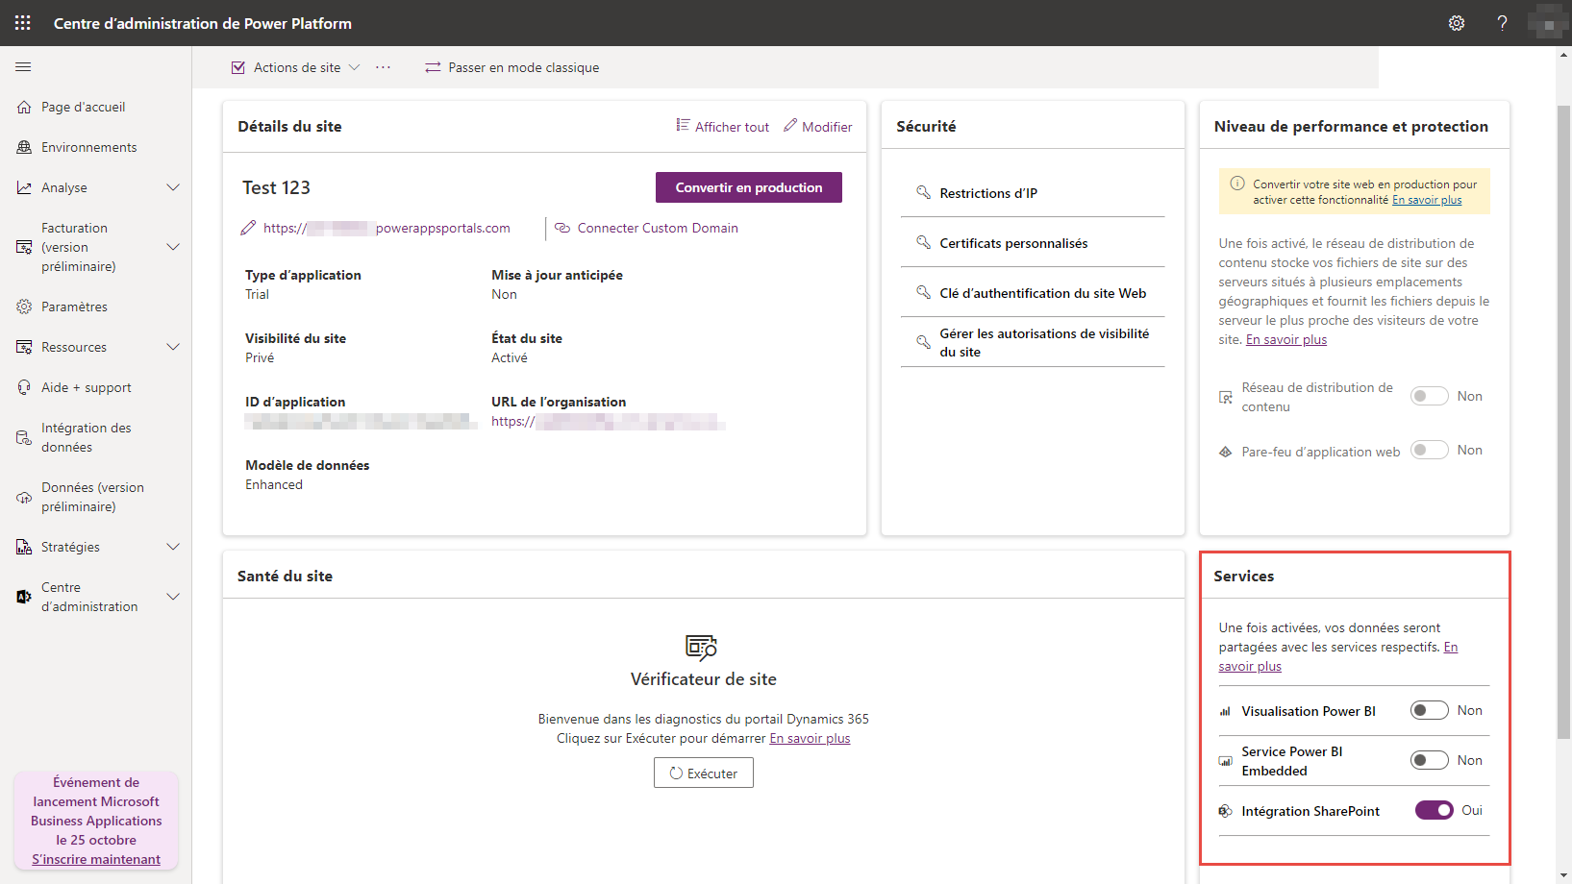Click Afficher tout in site details
Image resolution: width=1572 pixels, height=884 pixels.
[723, 126]
